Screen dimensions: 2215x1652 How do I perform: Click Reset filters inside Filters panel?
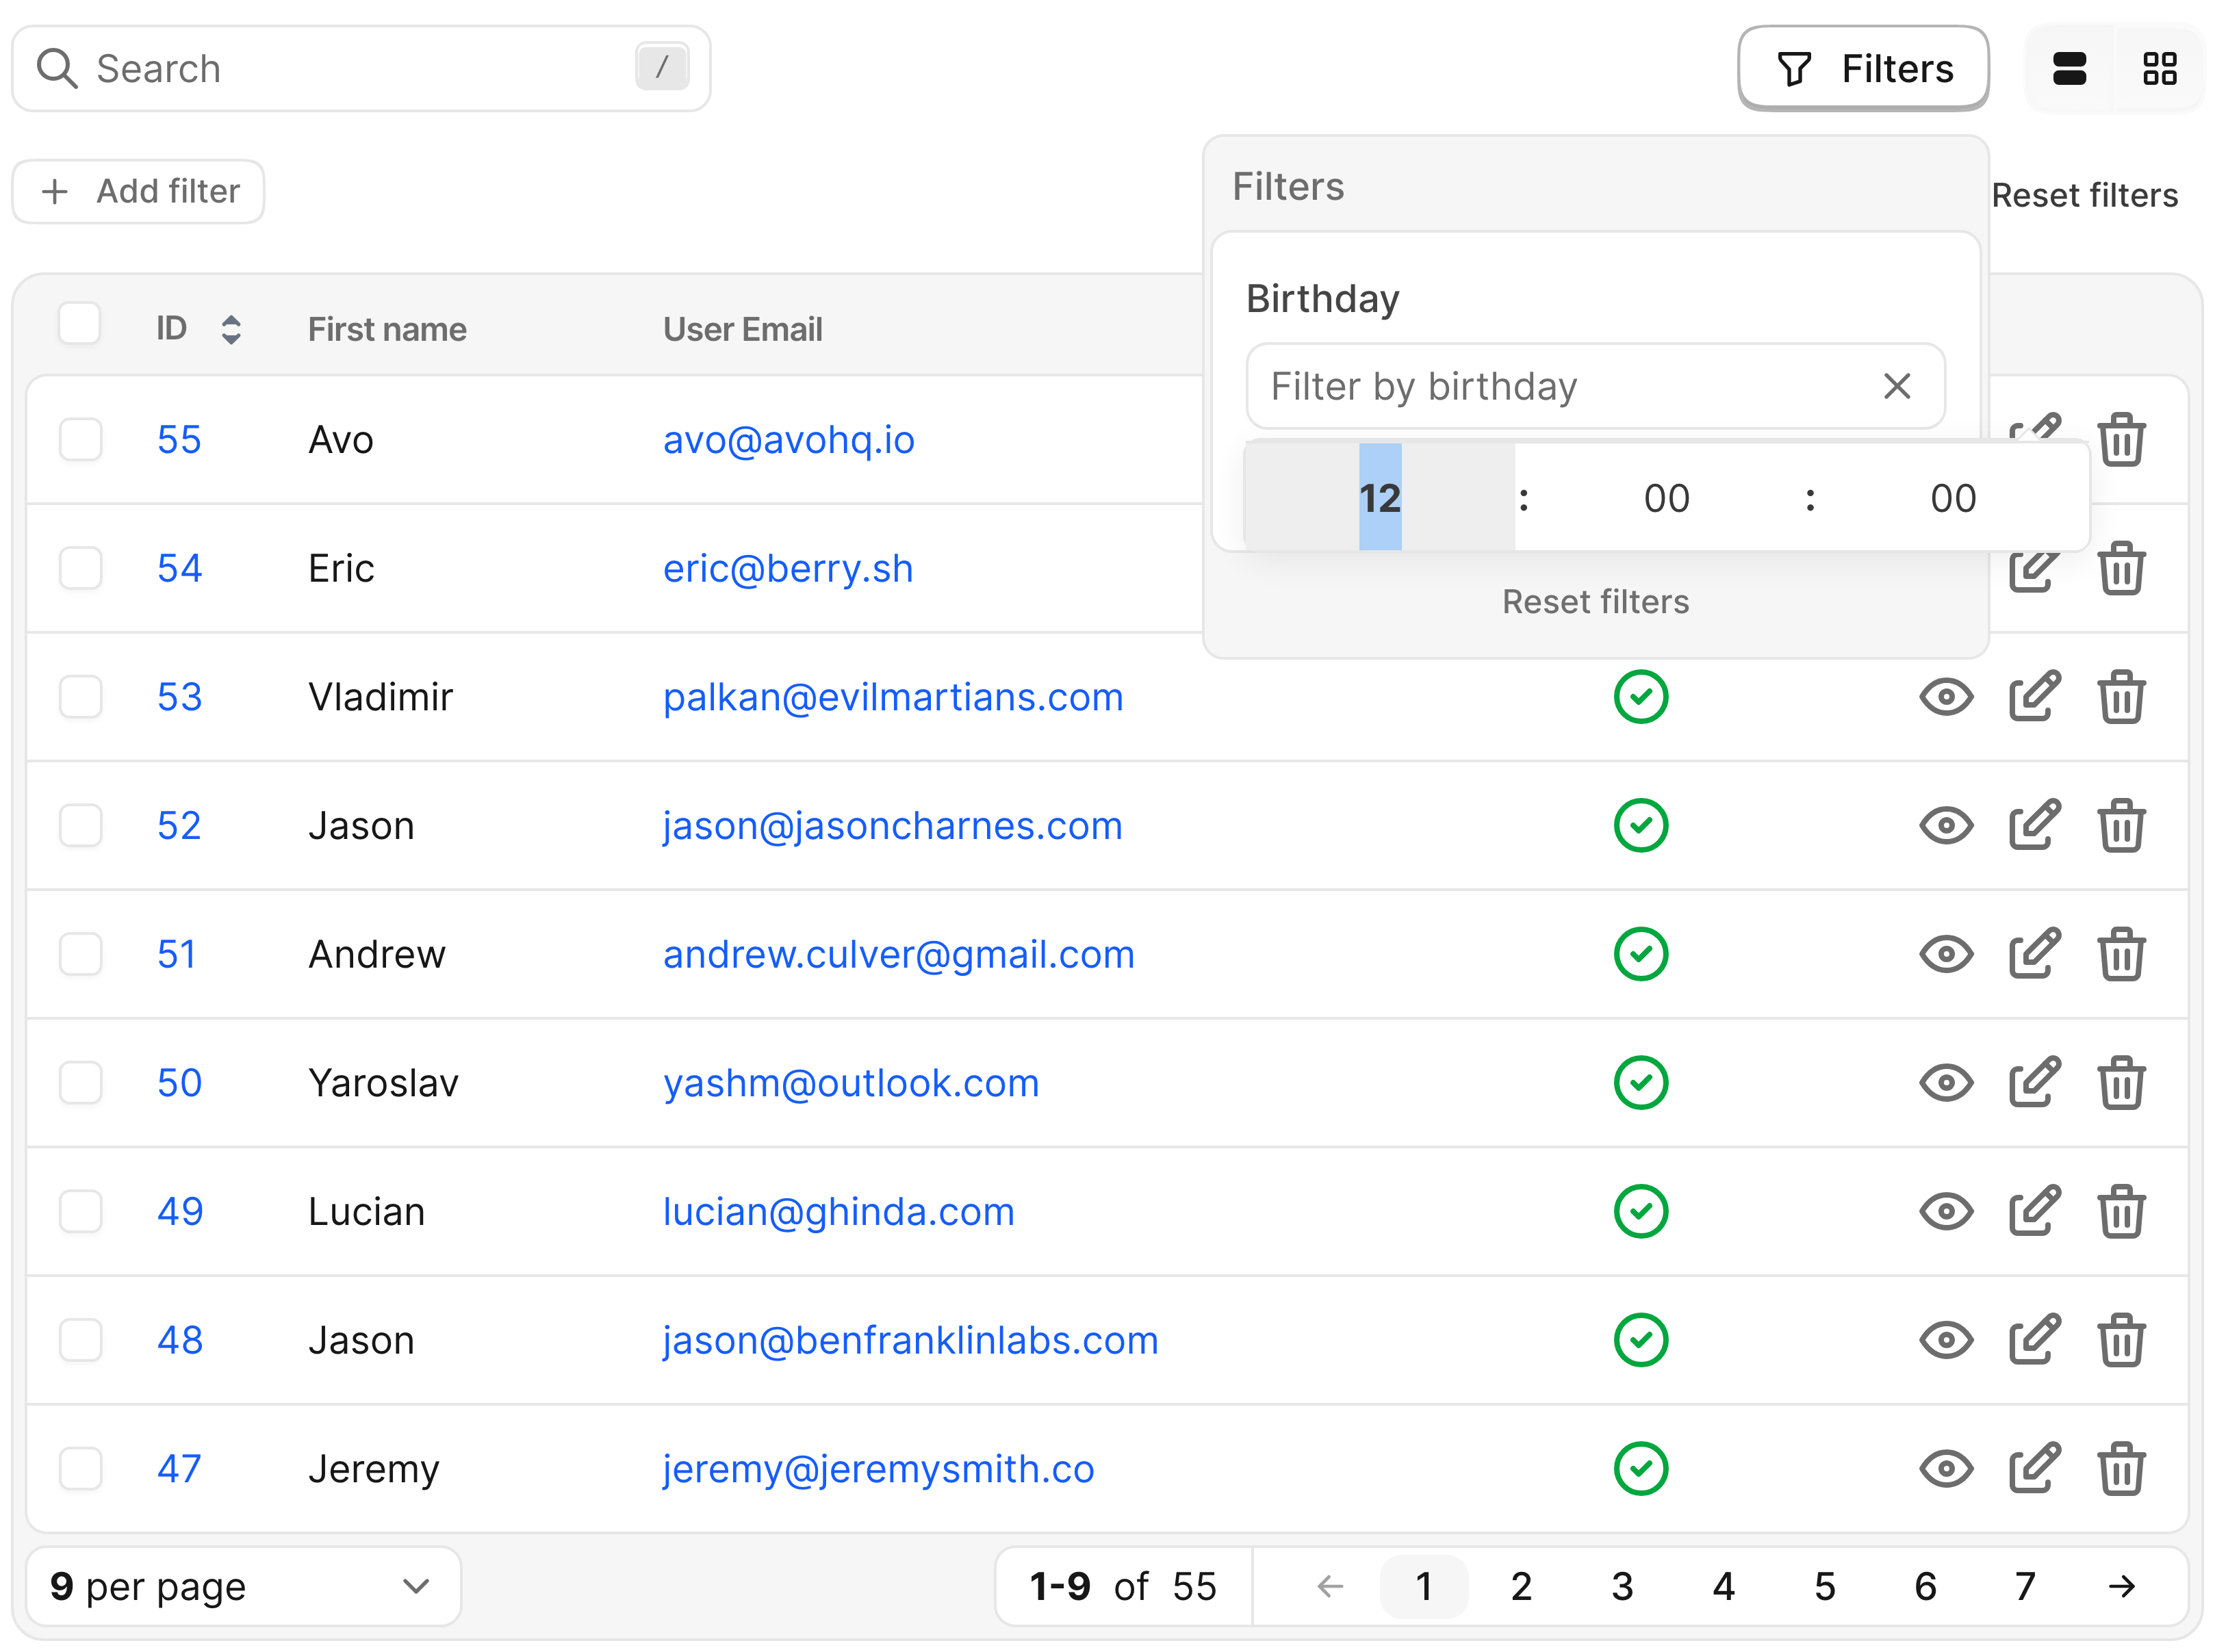[x=1595, y=602]
